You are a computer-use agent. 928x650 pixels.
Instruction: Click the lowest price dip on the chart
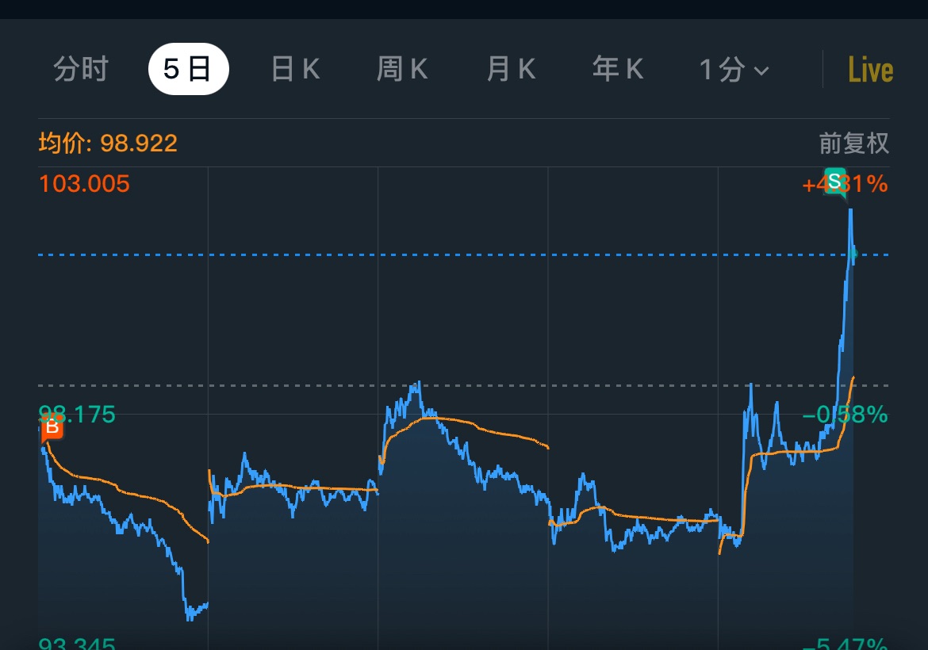(189, 617)
